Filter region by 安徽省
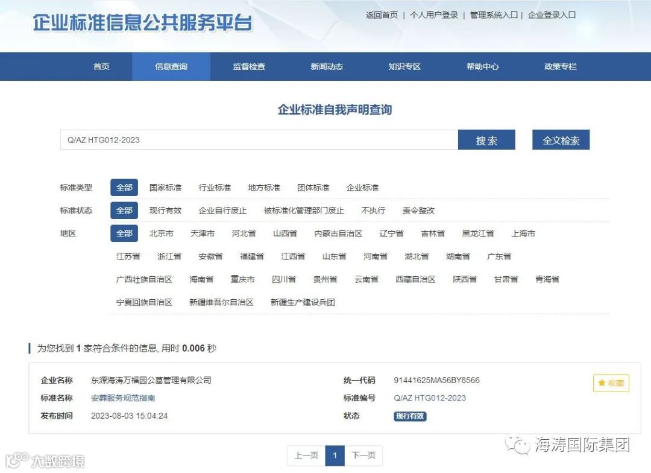 (x=210, y=256)
